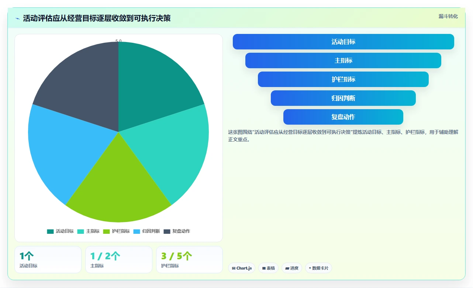This screenshot has width=473, height=288.
Task: Toggle the 归因判断 legend entry
Action: [x=146, y=231]
